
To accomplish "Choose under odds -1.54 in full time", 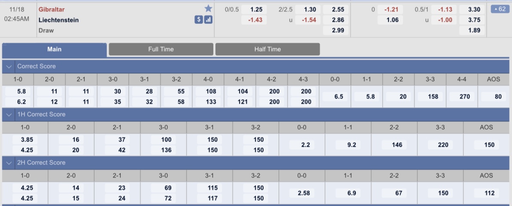I will [308, 20].
